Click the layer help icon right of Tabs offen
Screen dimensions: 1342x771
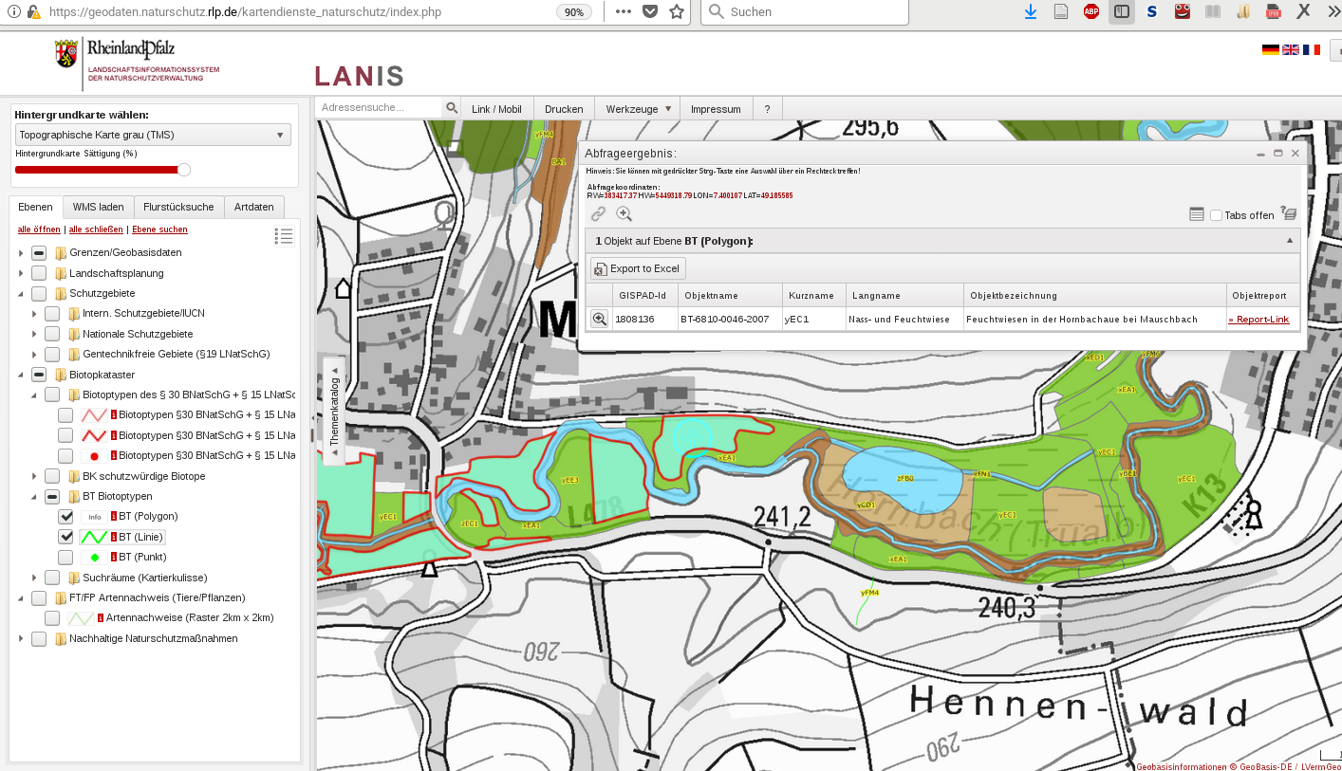pyautogui.click(x=1288, y=213)
